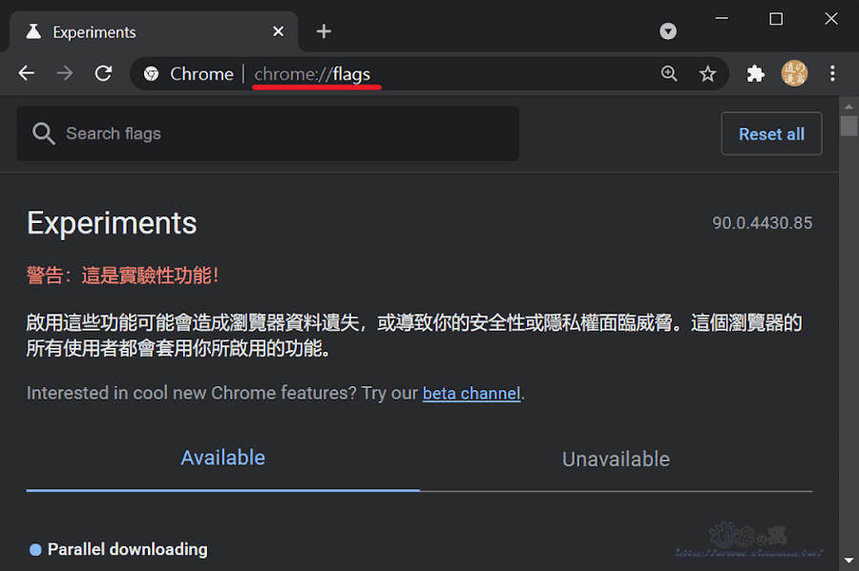Bookmark this page with the star icon

tap(707, 73)
